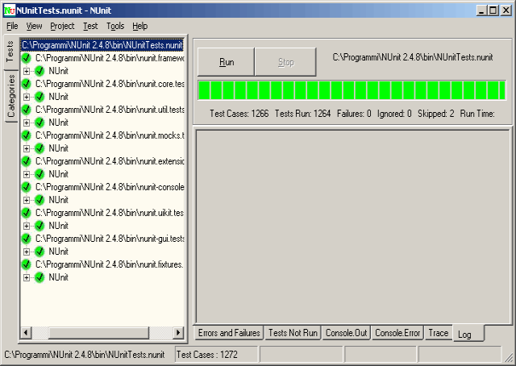Expand the NUnit node under nunit.extensions

pyautogui.click(x=27, y=174)
